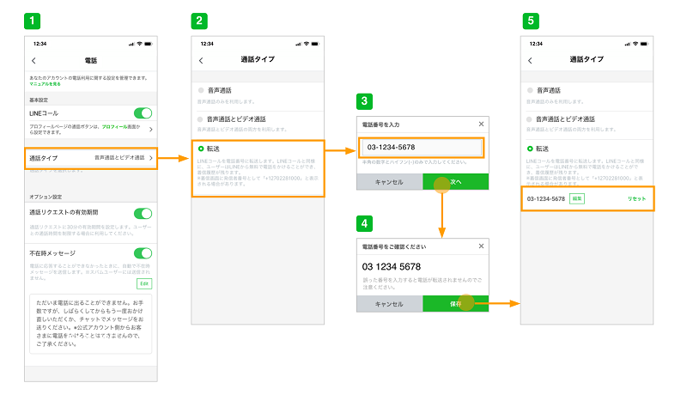This screenshot has height=401, width=687.
Task: Disable the 不在時メッセージ switch
Action: coord(143,253)
